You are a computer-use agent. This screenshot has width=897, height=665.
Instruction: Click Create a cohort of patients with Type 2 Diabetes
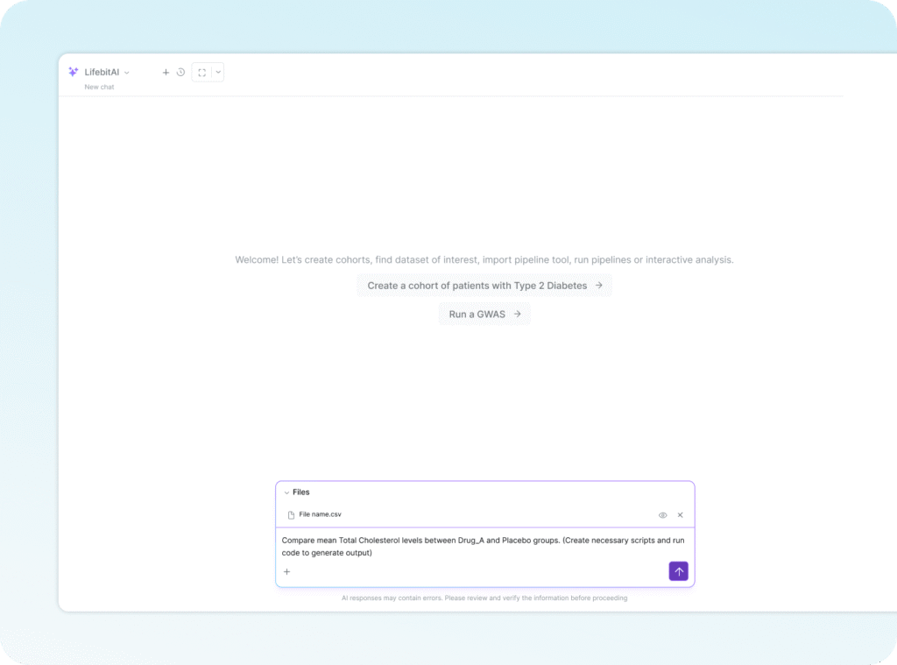[484, 285]
